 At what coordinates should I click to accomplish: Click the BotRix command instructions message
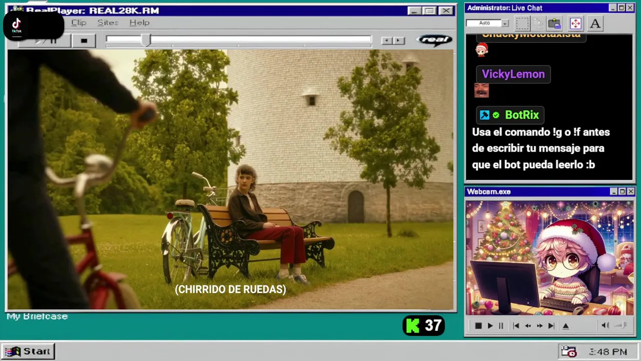click(x=541, y=148)
